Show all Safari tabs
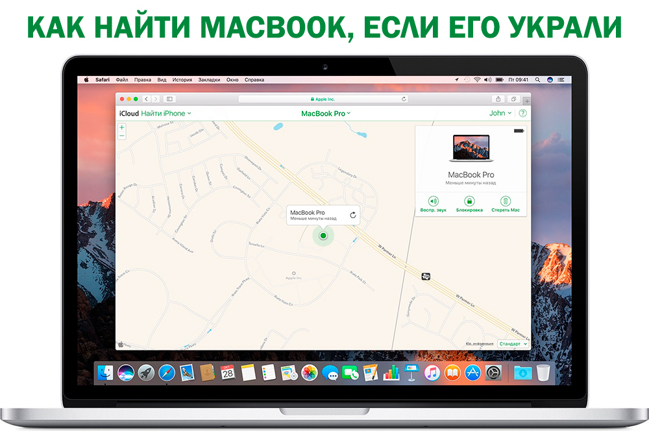 coord(513,99)
